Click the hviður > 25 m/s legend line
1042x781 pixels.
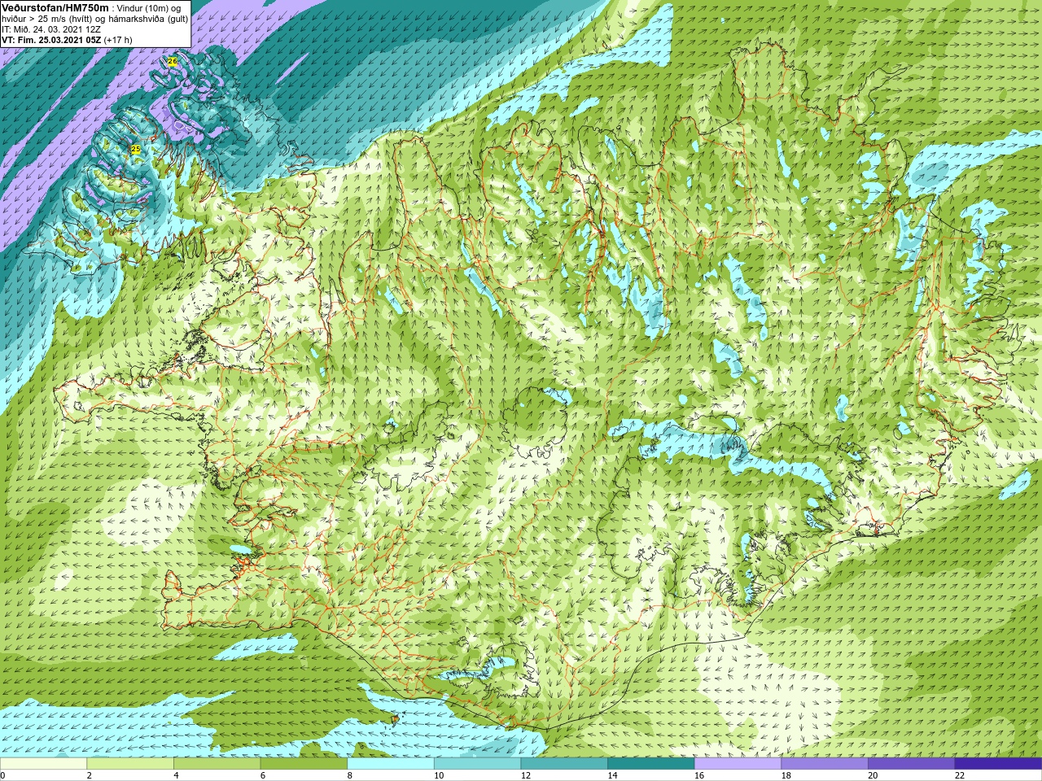[94, 19]
